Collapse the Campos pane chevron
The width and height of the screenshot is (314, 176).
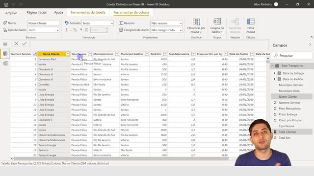tap(310, 45)
